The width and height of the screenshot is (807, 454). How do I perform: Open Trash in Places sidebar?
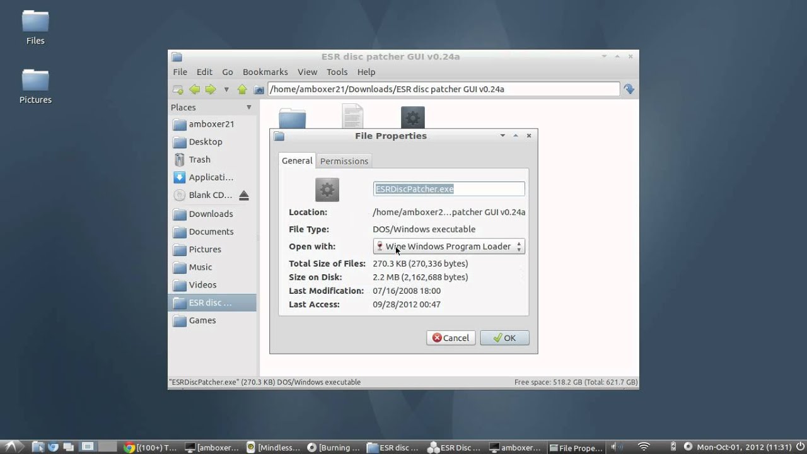212,160
